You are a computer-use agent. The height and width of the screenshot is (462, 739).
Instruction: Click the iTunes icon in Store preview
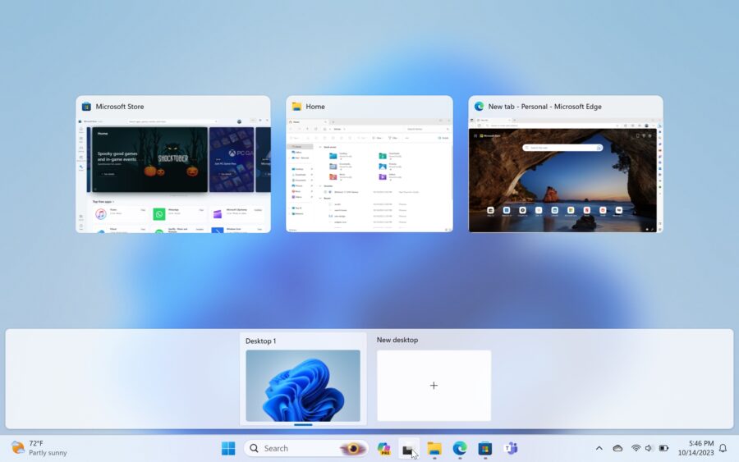pos(100,214)
